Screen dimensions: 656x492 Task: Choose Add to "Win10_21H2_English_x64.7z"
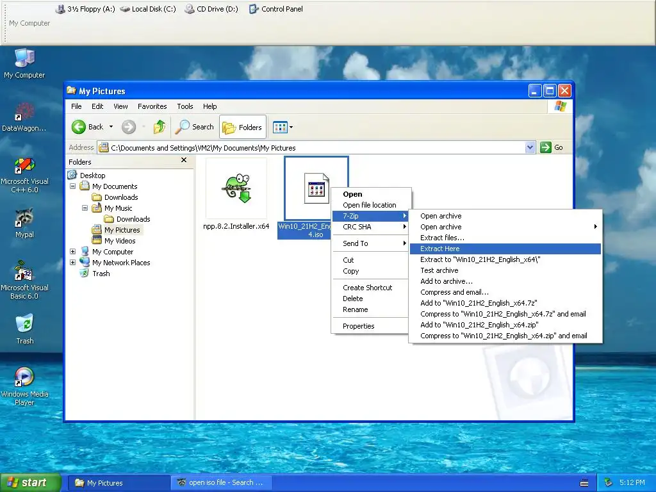coord(505,303)
